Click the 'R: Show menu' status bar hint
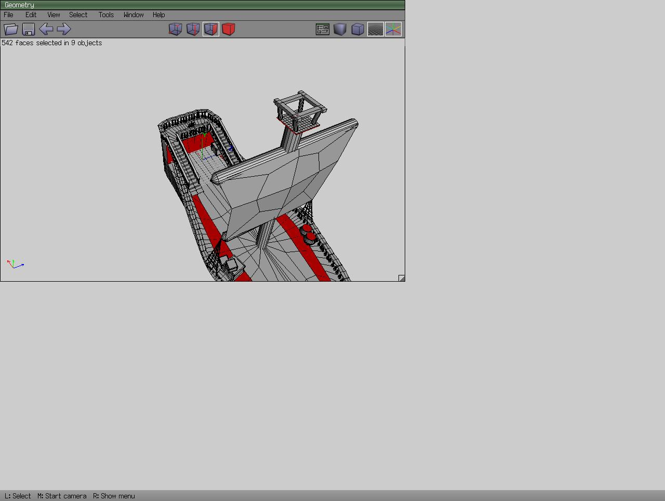665x501 pixels. [x=114, y=496]
